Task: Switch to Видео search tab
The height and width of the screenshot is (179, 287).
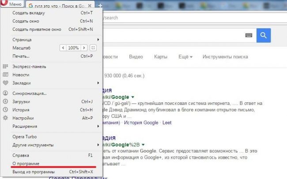Action: [x=136, y=57]
